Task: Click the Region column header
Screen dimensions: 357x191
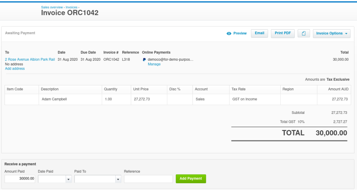Action: 299,89
